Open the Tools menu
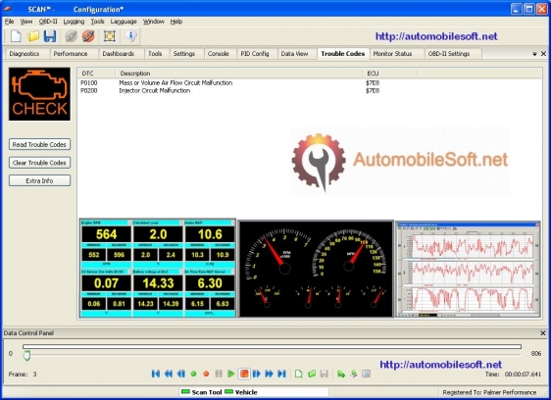 (x=97, y=22)
